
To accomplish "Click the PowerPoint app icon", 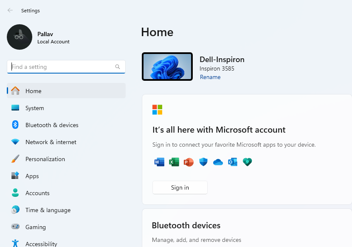I will coord(189,162).
